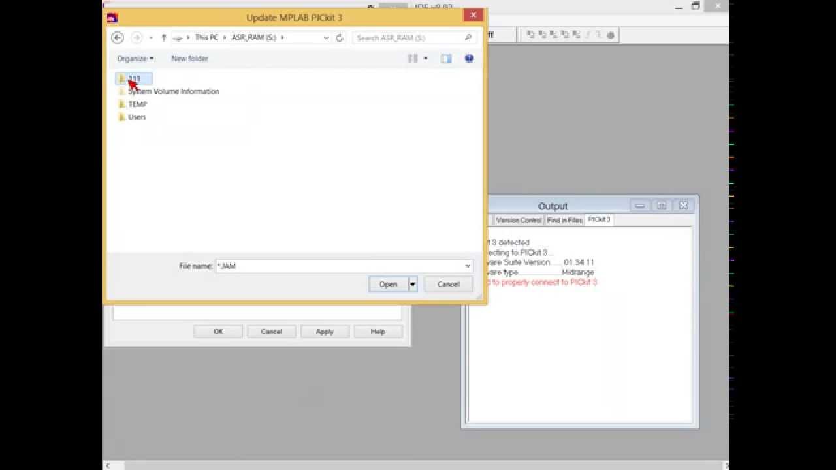Screen dimensions: 836x470
Task: Expand the address bar history dropdown
Action: (x=326, y=38)
